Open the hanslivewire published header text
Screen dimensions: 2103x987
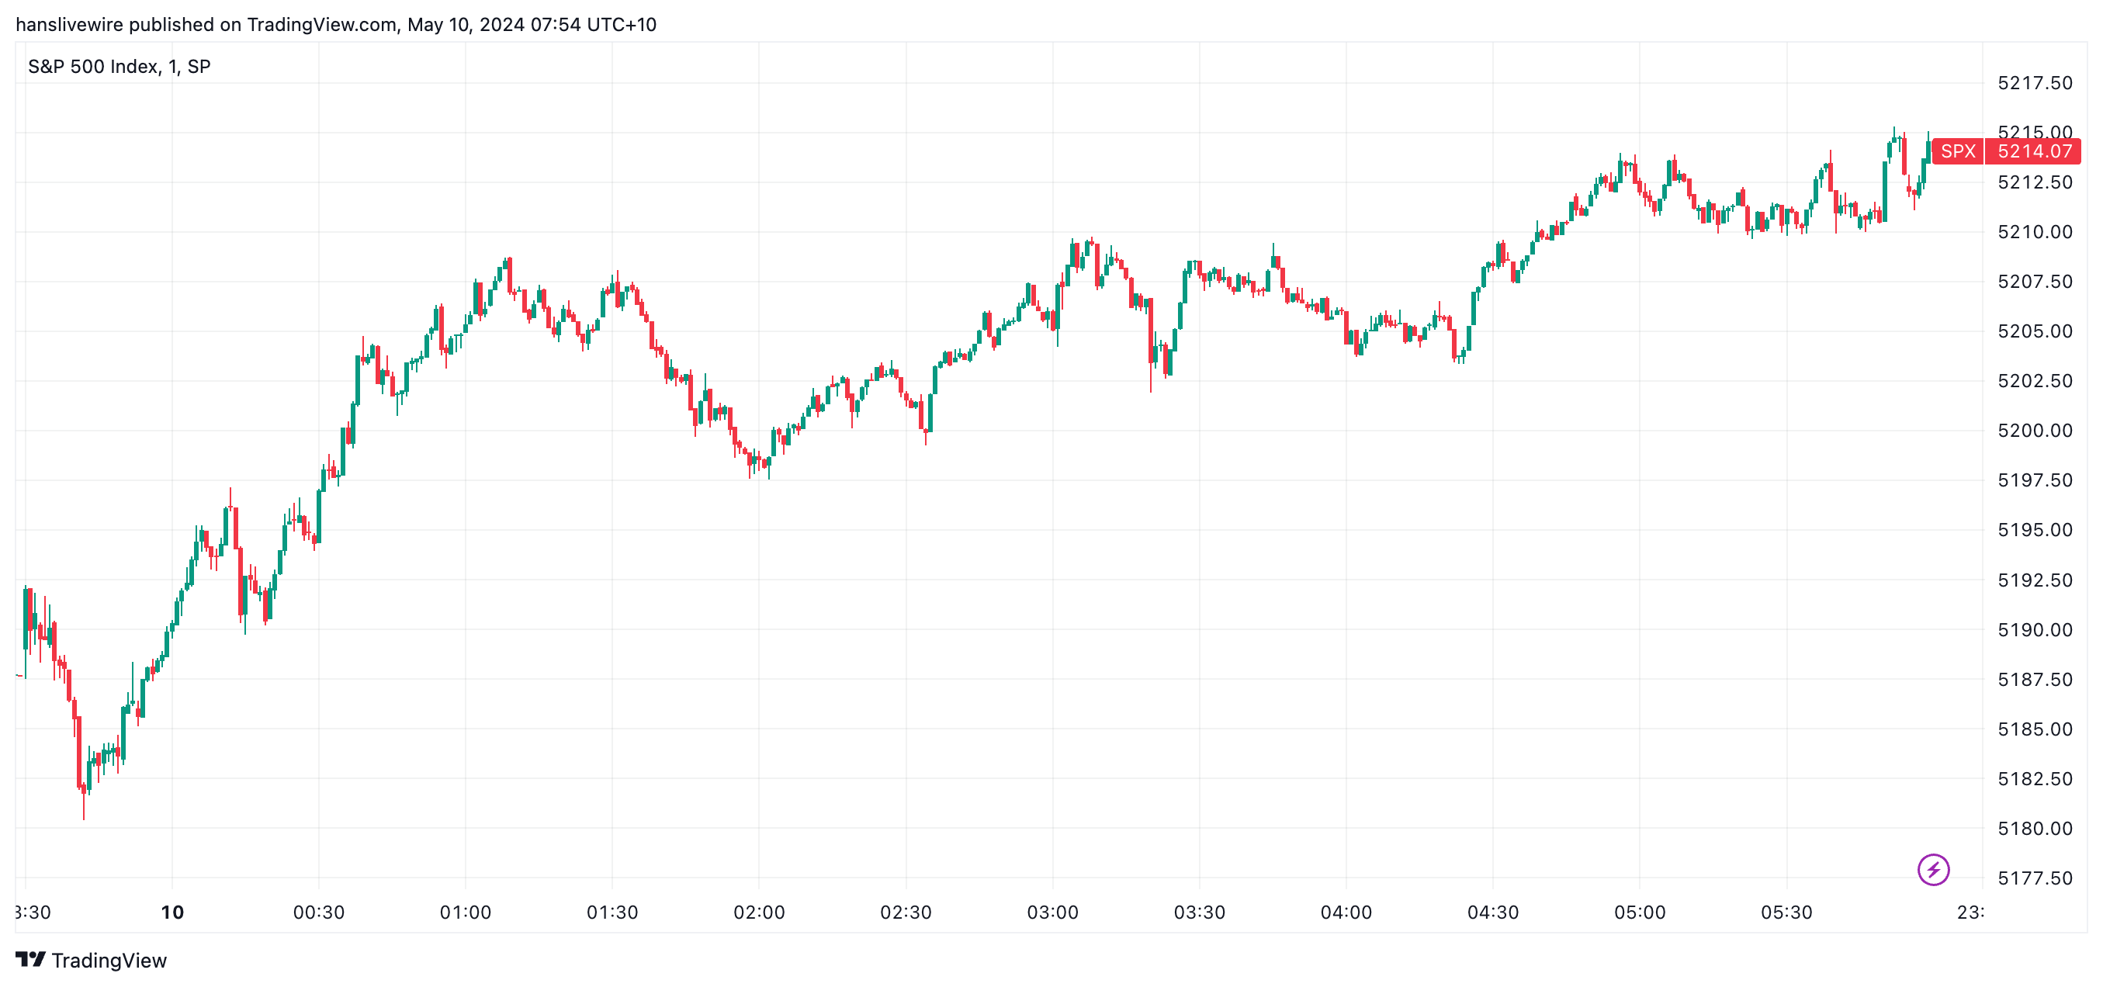pos(335,25)
